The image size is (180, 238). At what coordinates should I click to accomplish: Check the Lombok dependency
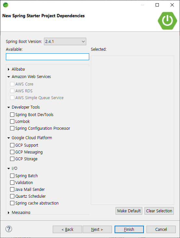[12, 121]
